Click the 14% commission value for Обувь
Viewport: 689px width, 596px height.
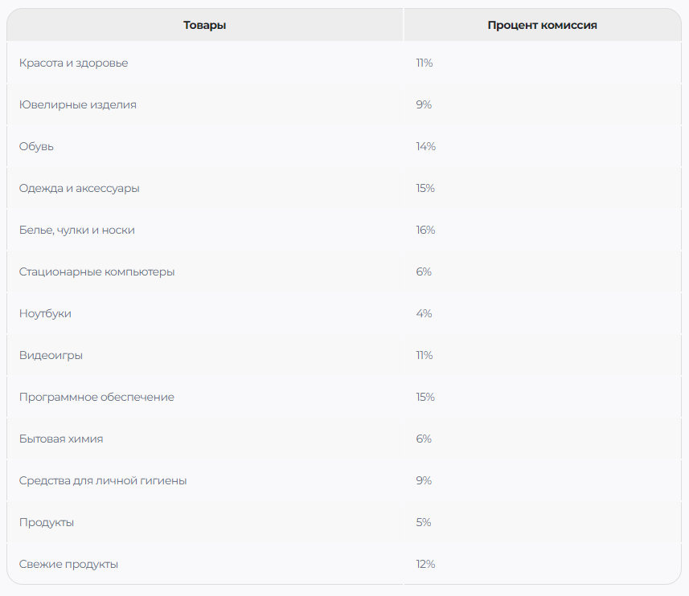coord(425,147)
